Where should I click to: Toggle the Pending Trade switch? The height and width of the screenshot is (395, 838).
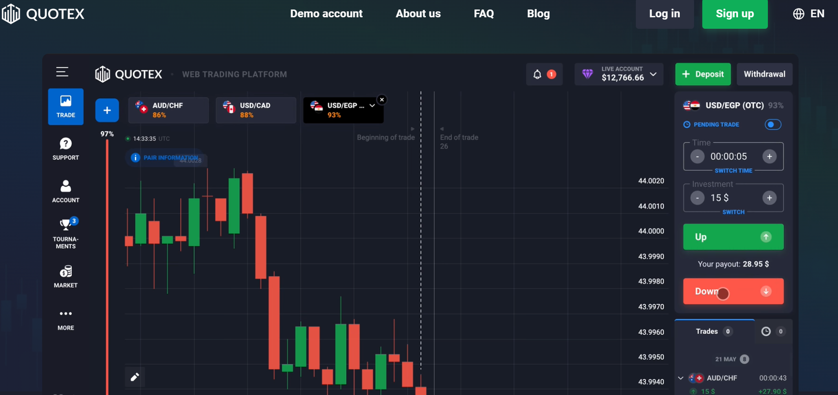(x=773, y=125)
